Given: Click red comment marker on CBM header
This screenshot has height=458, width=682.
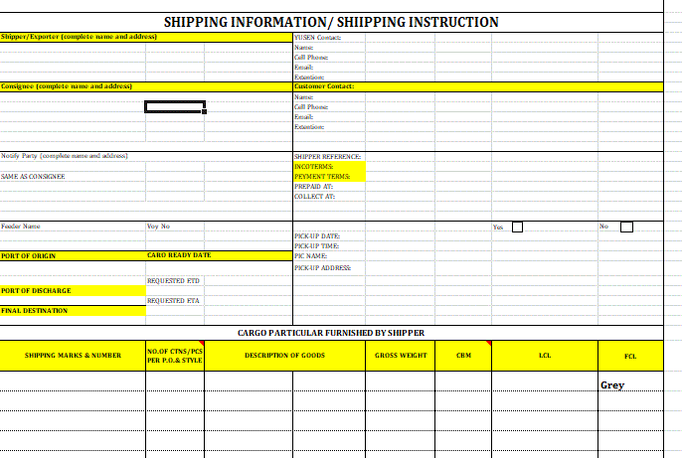Looking at the screenshot, I should pyautogui.click(x=489, y=344).
